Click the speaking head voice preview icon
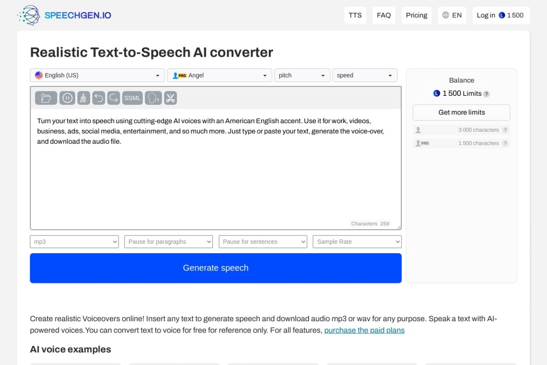 [153, 98]
